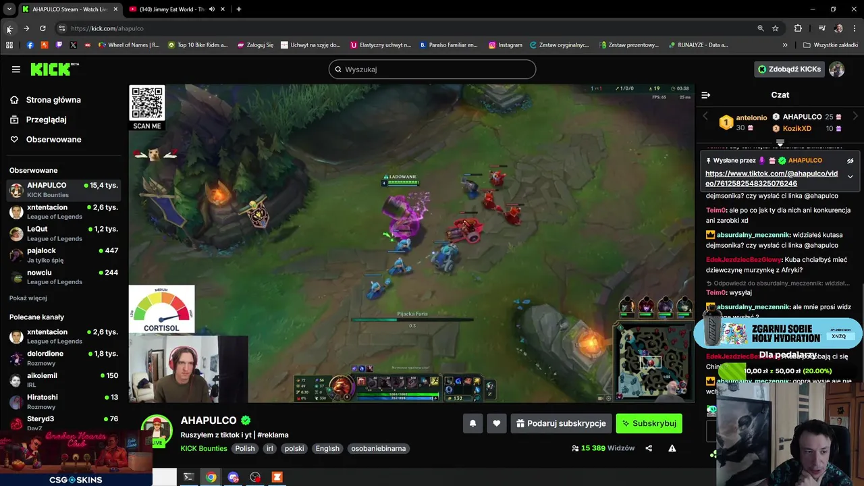Screen dimensions: 864x486
Task: Show hidden bookmarks with double chevron
Action: click(x=785, y=45)
